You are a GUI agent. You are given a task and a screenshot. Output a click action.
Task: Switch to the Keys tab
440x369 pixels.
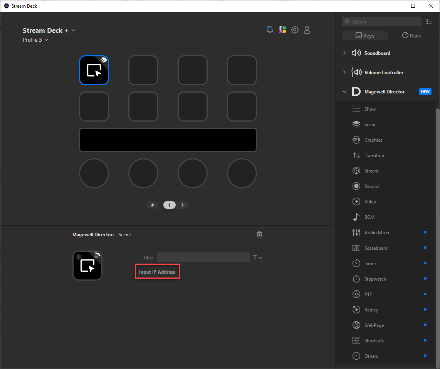tap(365, 36)
